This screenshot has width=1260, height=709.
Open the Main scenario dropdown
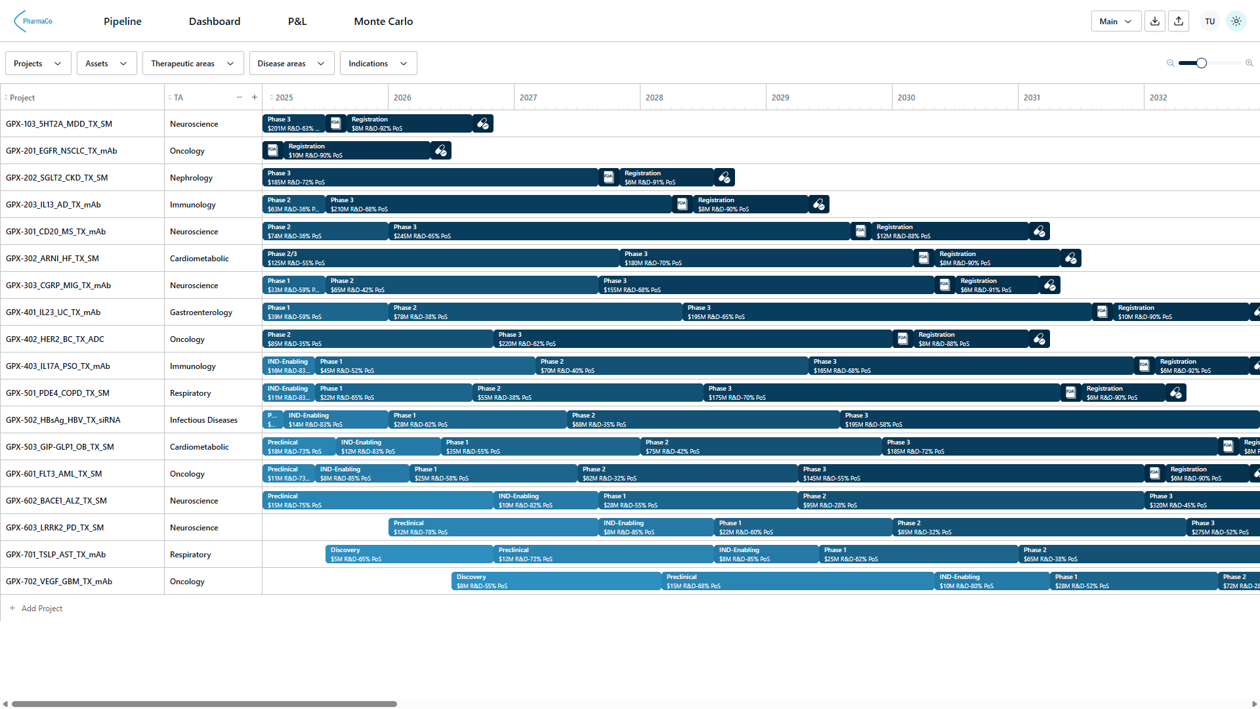point(1115,20)
